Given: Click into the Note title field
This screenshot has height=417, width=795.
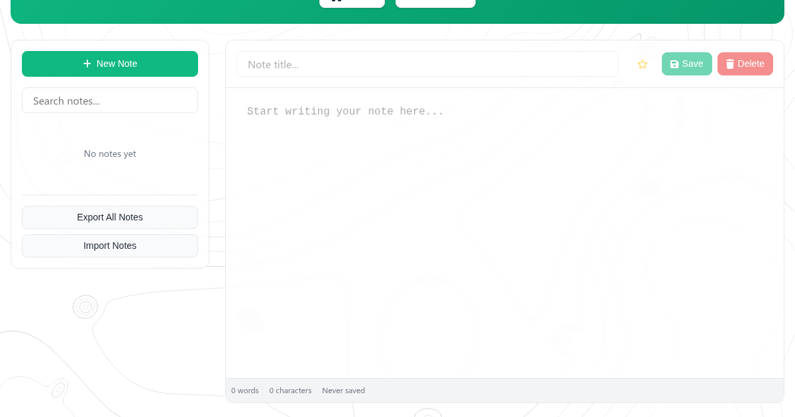Looking at the screenshot, I should coord(427,64).
